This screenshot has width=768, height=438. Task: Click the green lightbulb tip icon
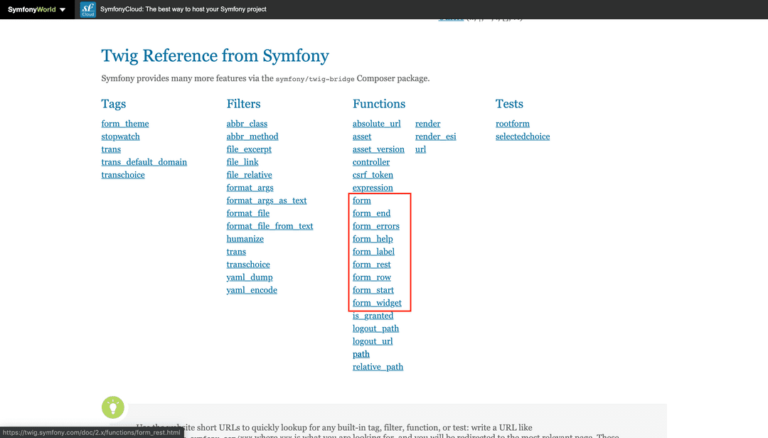(112, 407)
